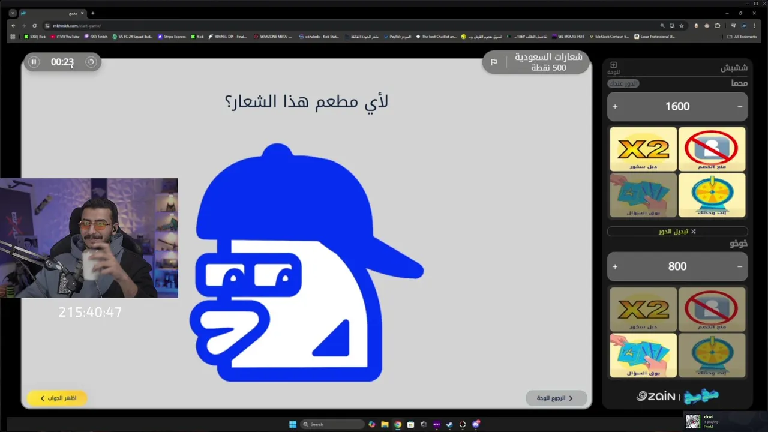The image size is (768, 432).
Task: Open the SXB | Kick bookmark
Action: click(34, 37)
